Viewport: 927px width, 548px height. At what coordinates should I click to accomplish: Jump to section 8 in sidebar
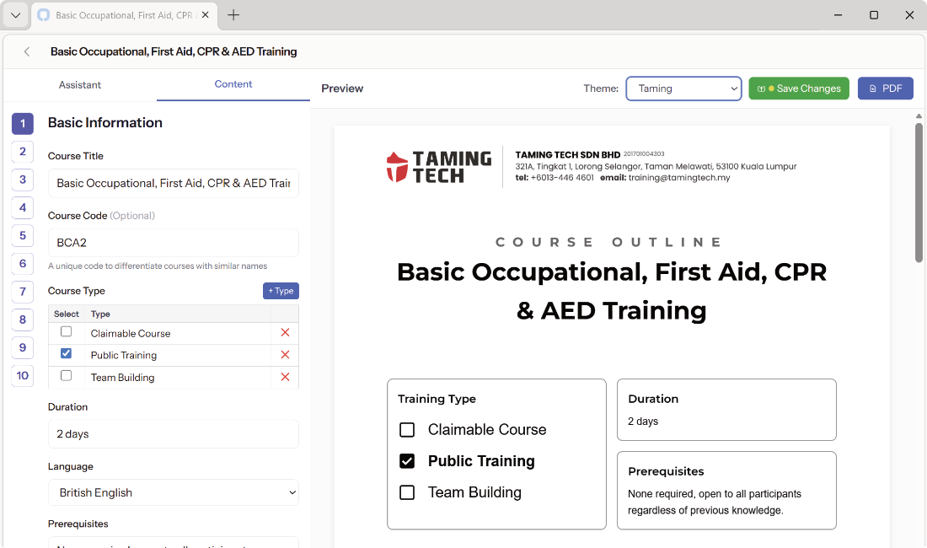[23, 320]
